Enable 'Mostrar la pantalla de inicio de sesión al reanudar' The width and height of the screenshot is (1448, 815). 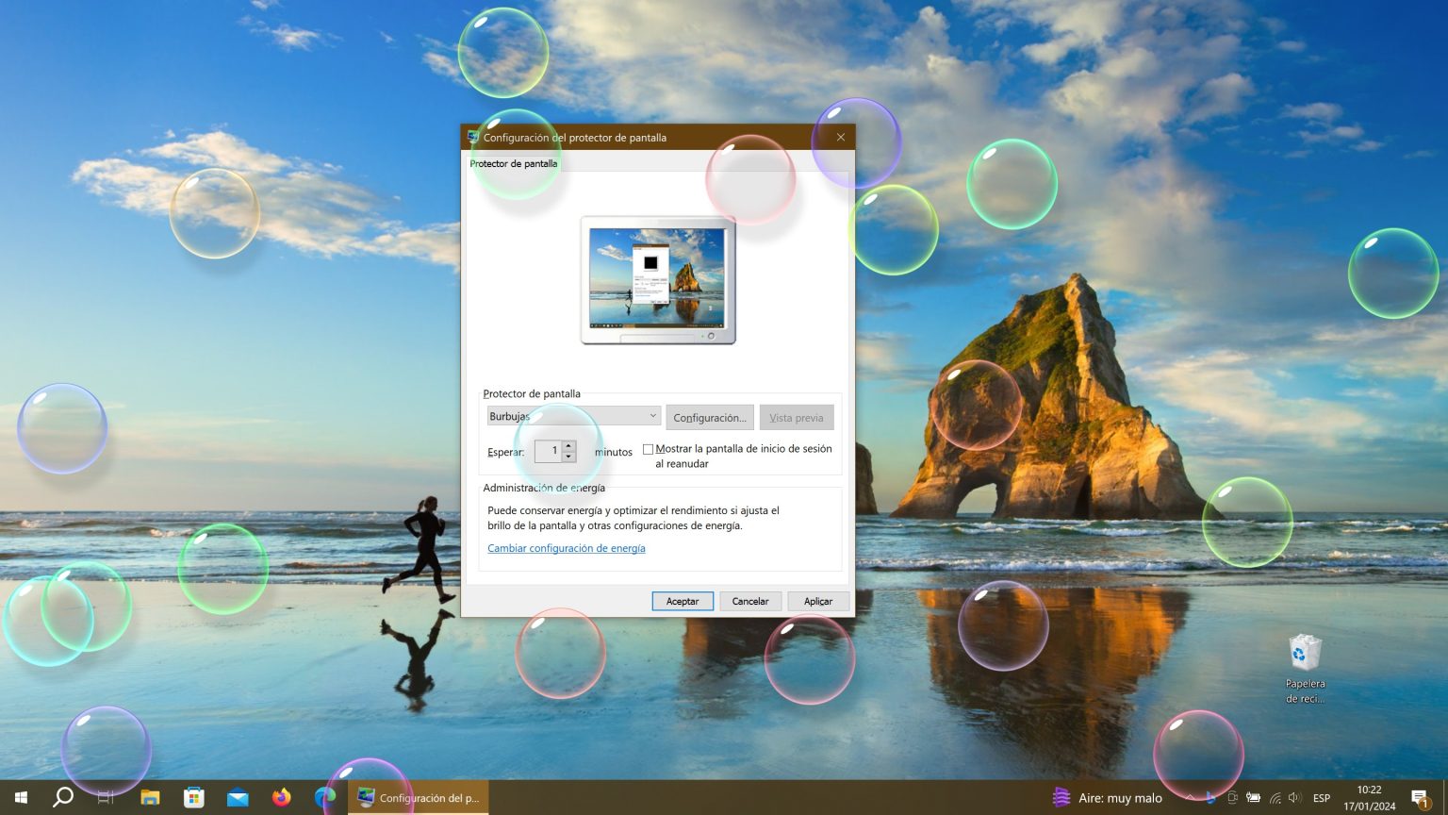649,449
